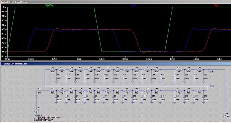This screenshot has height=123, width=231.
Task: Click the V1 voltage source symbol
Action: point(36,110)
